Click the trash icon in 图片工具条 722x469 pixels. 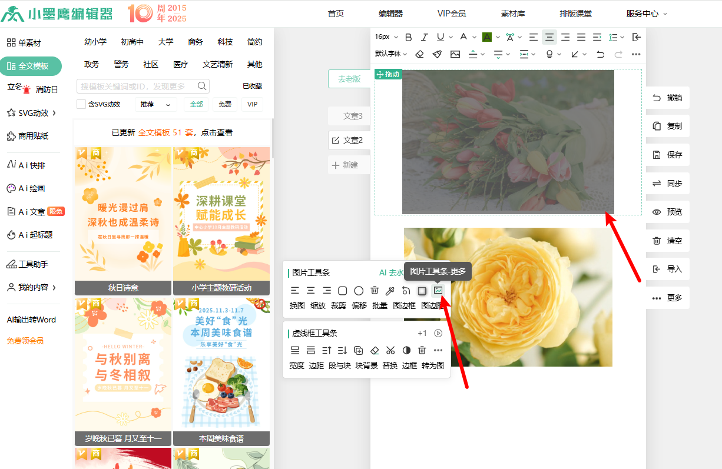375,291
